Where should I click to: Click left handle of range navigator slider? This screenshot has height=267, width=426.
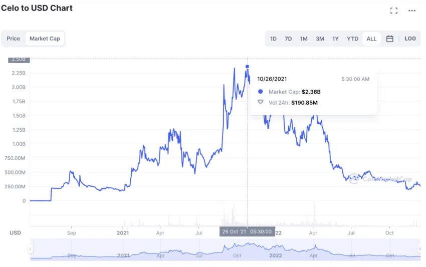[30, 249]
